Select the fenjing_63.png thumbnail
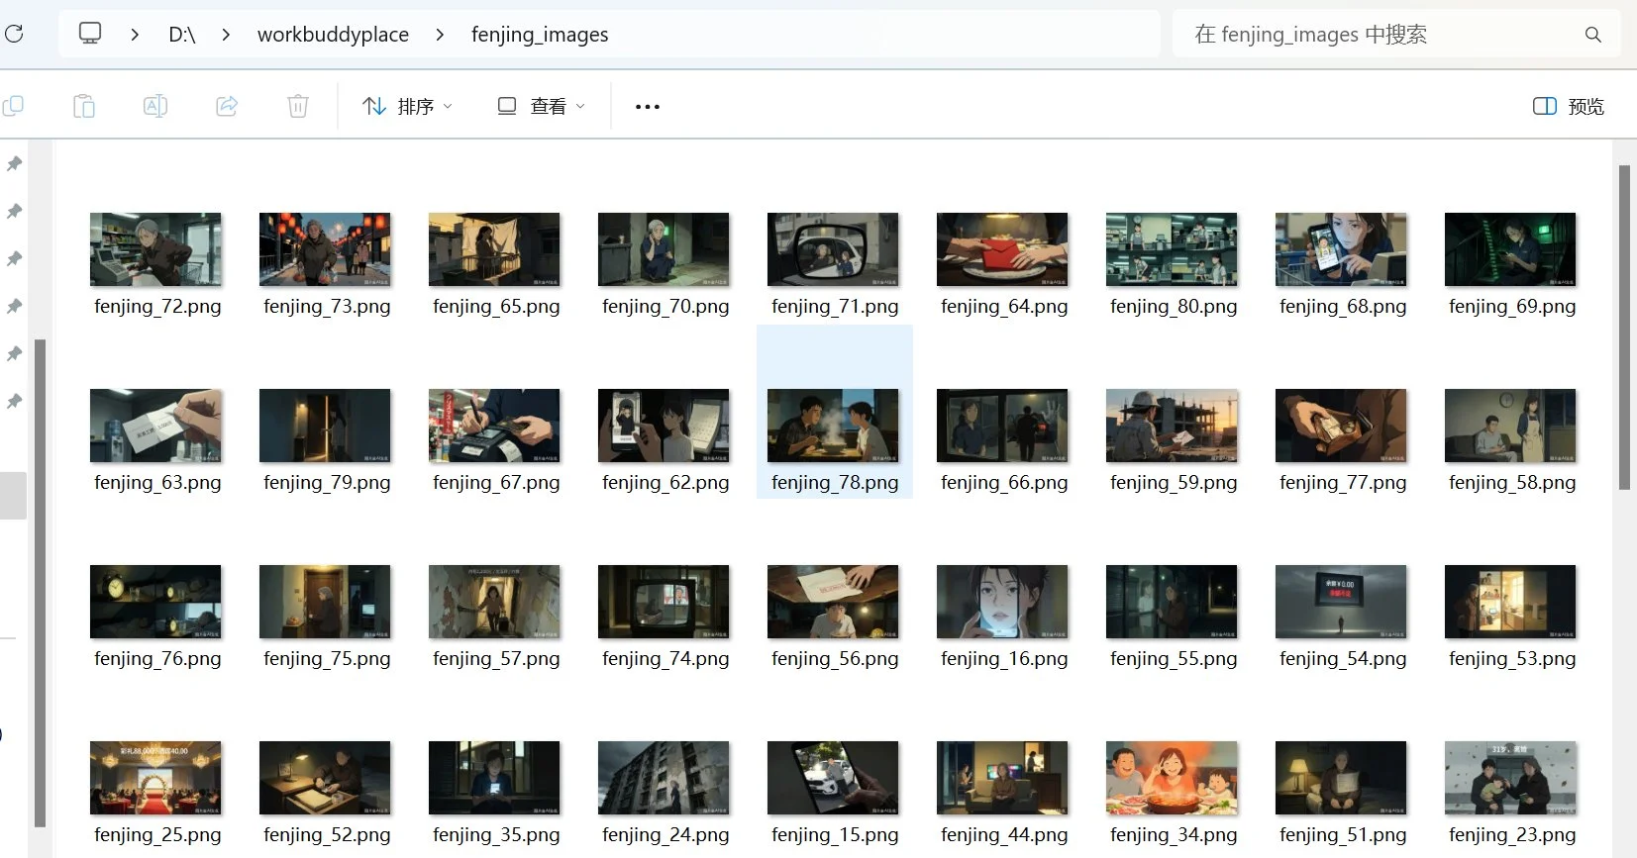The image size is (1637, 858). [156, 426]
